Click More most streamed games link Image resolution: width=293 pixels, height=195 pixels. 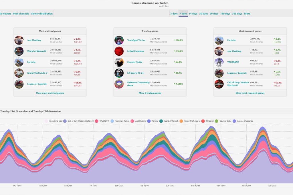pyautogui.click(x=250, y=93)
